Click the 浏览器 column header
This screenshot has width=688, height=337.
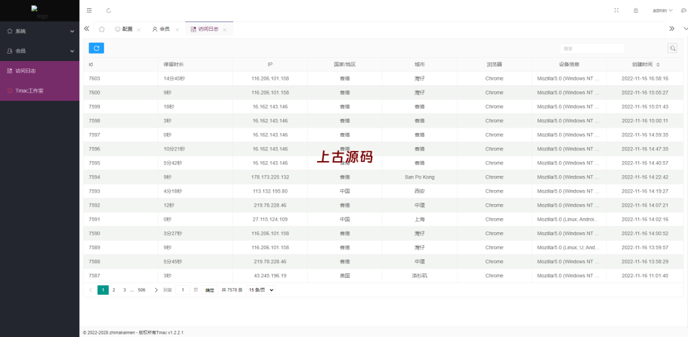coord(494,64)
